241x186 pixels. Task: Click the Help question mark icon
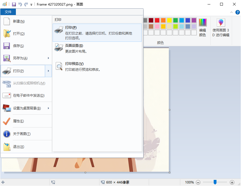pos(237,12)
